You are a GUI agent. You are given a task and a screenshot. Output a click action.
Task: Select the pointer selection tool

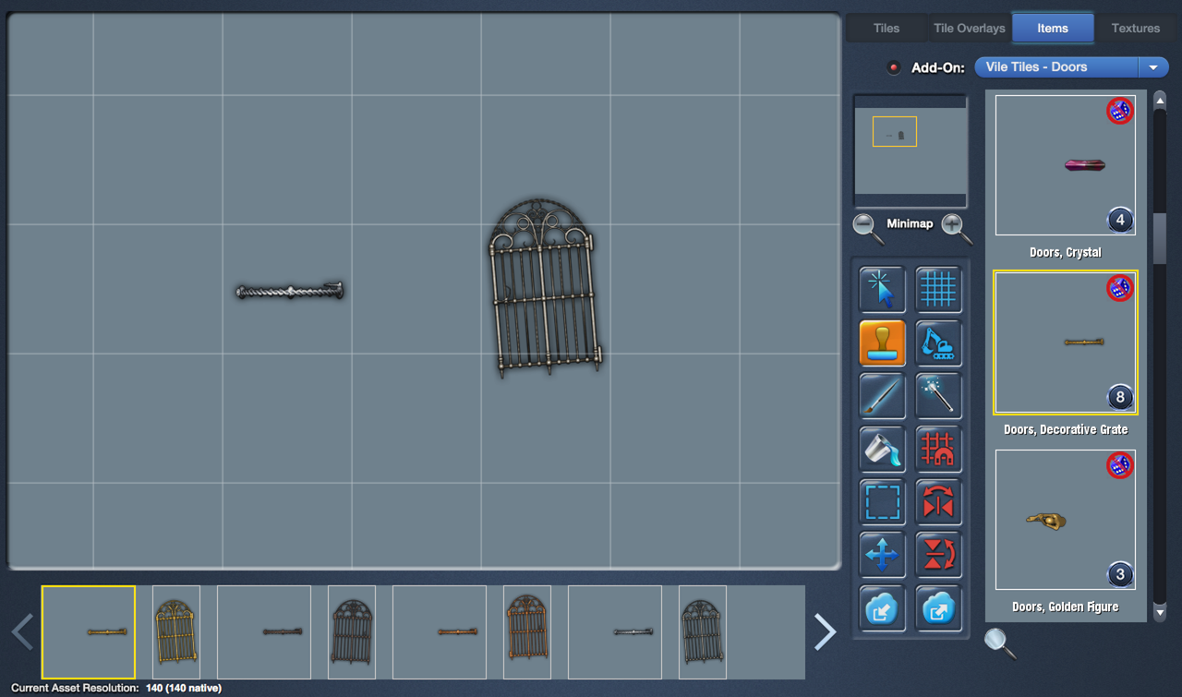point(883,290)
